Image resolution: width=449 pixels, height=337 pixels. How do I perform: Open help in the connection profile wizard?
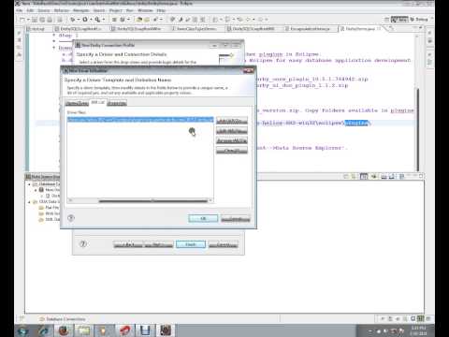83,243
